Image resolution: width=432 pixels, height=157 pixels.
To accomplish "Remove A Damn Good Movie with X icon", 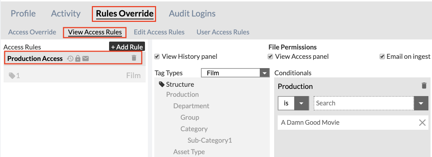I will 422,123.
